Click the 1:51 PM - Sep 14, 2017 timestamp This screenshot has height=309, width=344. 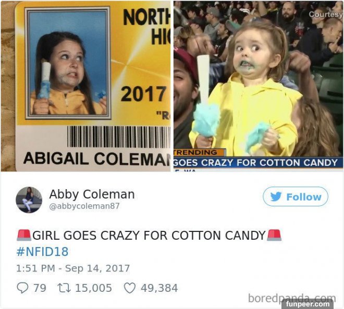73,268
